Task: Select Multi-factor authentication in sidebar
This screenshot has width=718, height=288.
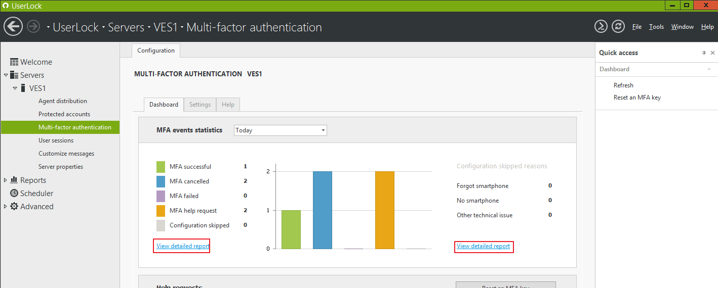Action: 60,127
